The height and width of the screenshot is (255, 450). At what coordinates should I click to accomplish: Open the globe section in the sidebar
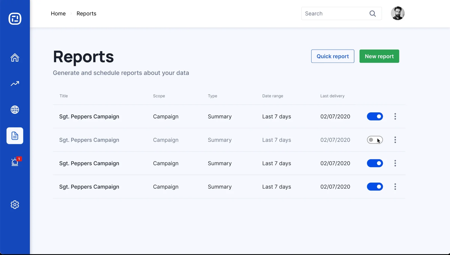(15, 110)
